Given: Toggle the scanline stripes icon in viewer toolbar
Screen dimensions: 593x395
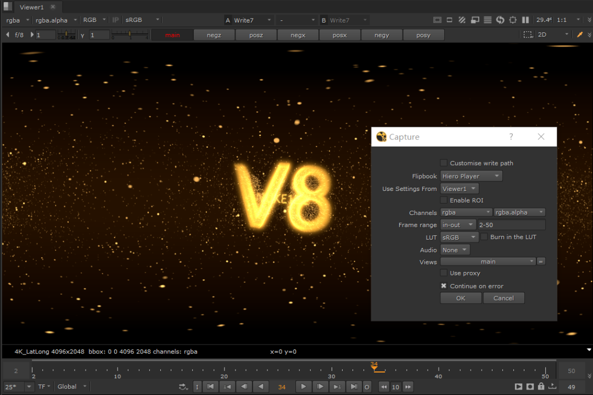Looking at the screenshot, I should (488, 20).
